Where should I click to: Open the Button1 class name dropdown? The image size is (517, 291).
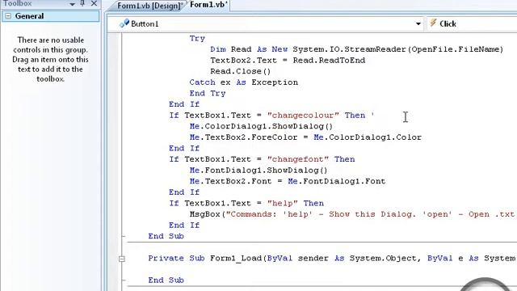click(418, 23)
